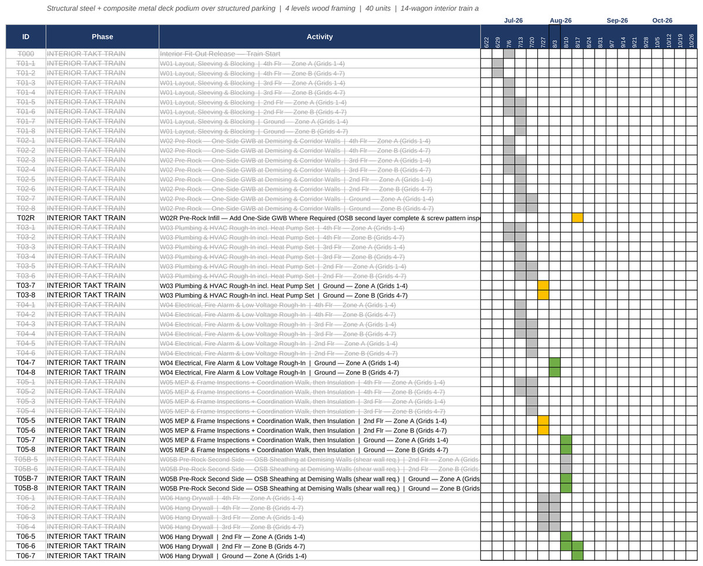
Task: Click W04 Electrical Ground Zone B activity
Action: [x=320, y=373]
